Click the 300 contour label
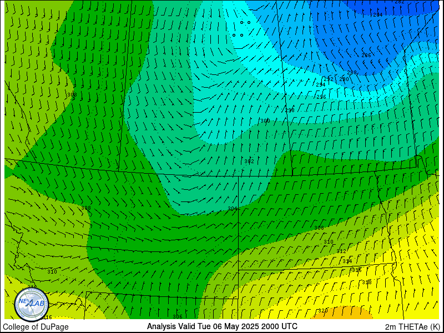The height and width of the screenshot is (333, 444). tap(265, 120)
